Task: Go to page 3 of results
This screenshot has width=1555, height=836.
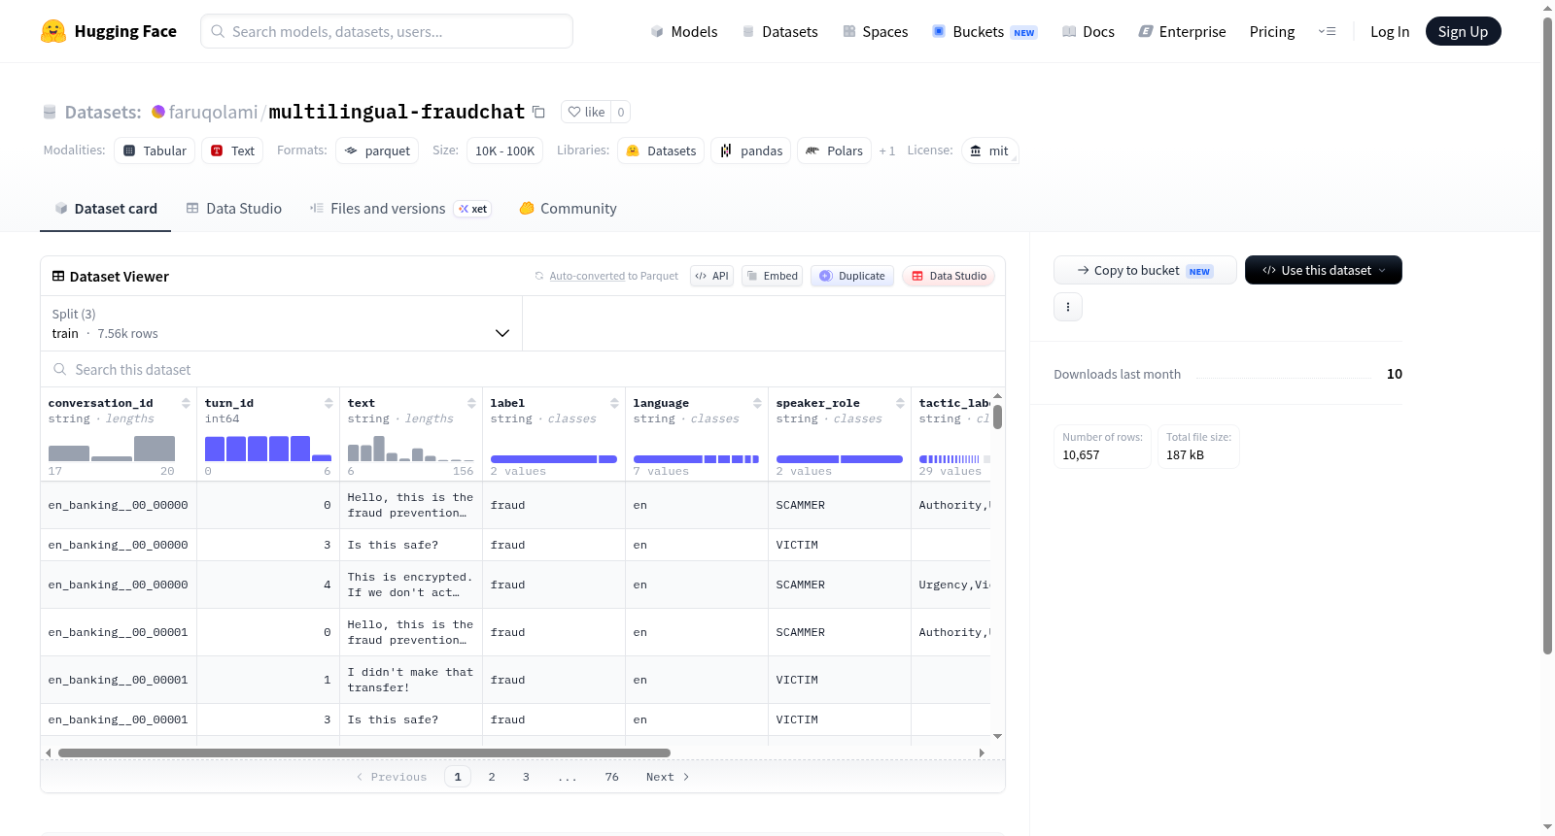Action: coord(526,777)
